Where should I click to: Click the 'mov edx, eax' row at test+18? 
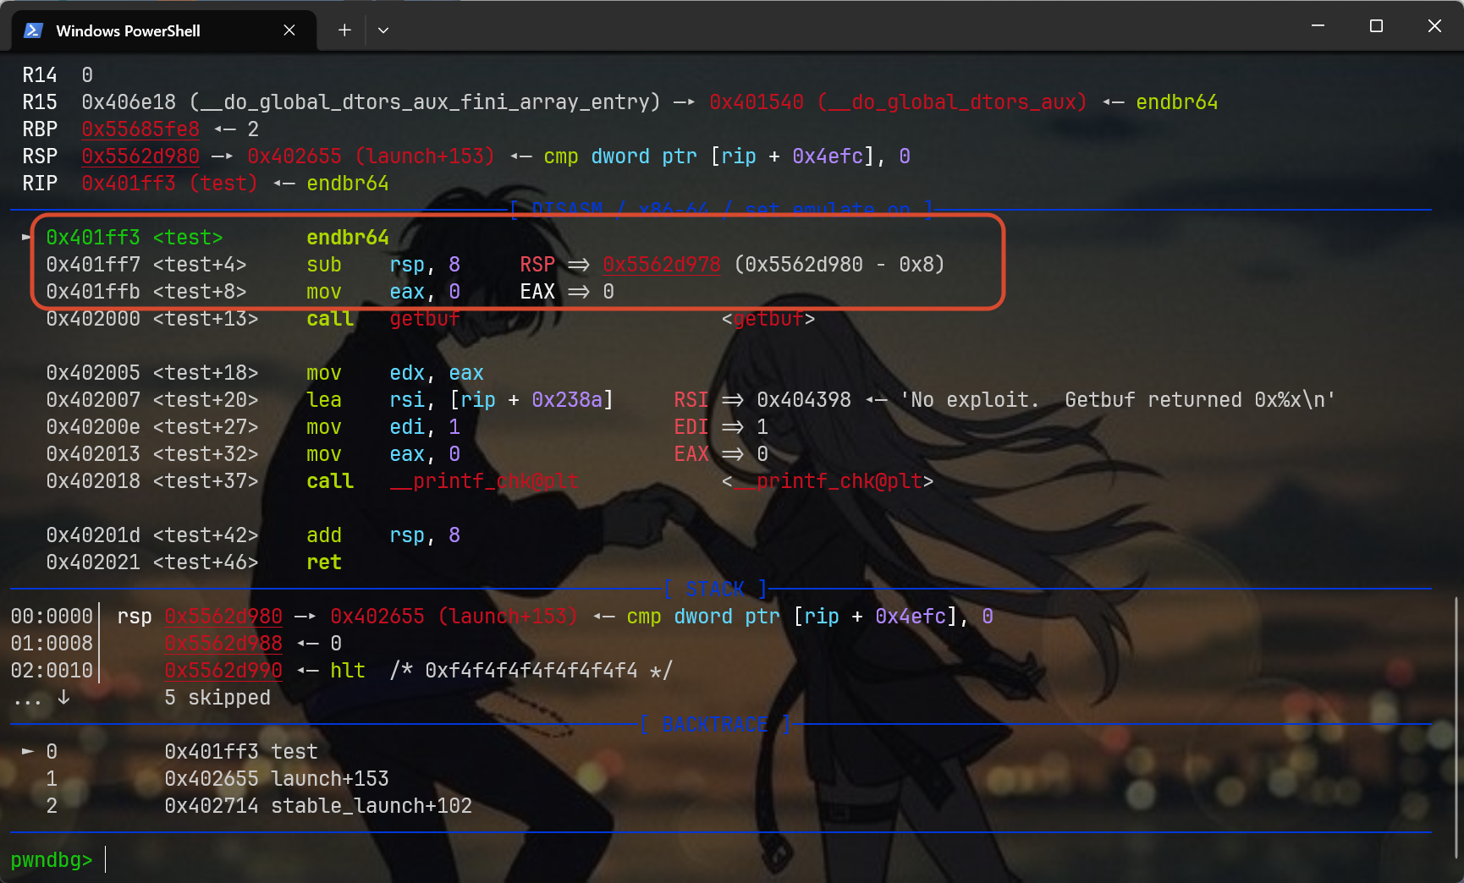[265, 373]
